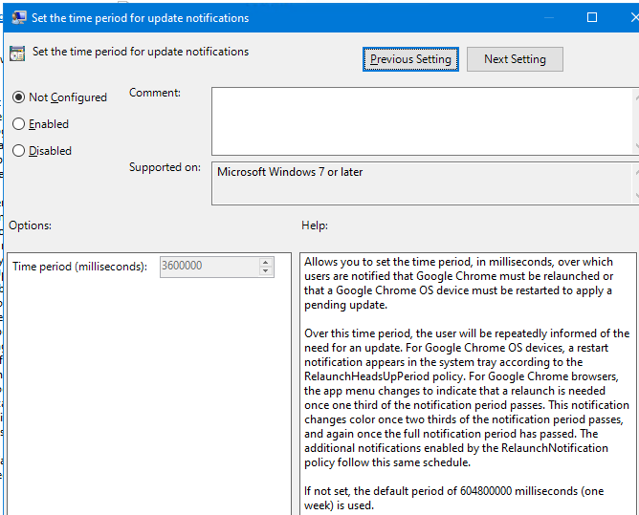Go to the Previous Setting
This screenshot has height=515, width=639.
point(410,59)
